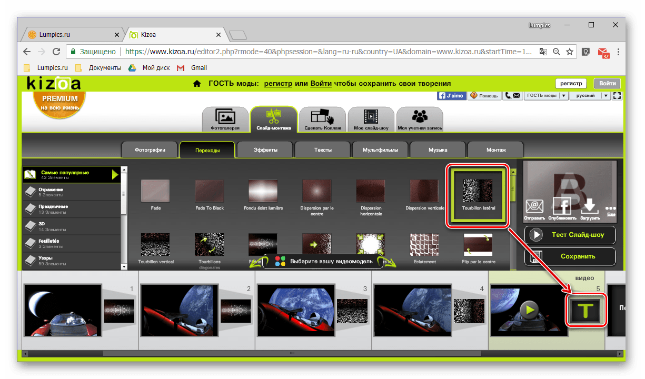
Task: Click the Тест Слайд-шоу button
Action: pyautogui.click(x=570, y=235)
